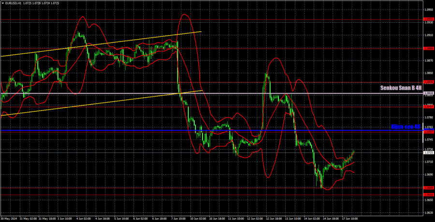Click the 10 Jun 18:00 time axis label
Screen dimensions: 435x222
click(216, 218)
